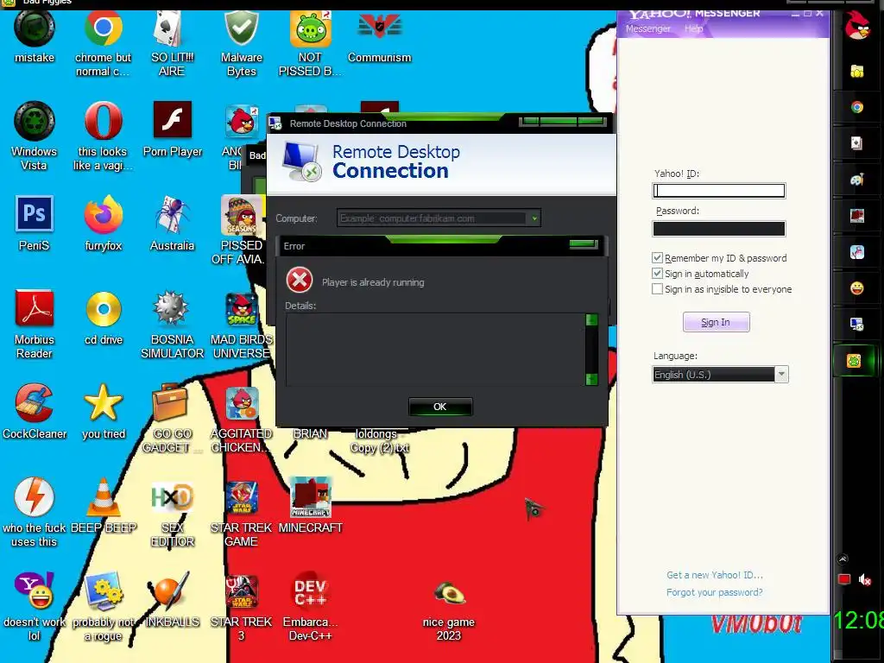Select the 'mistake' recycle bin desktop icon

click(x=35, y=37)
